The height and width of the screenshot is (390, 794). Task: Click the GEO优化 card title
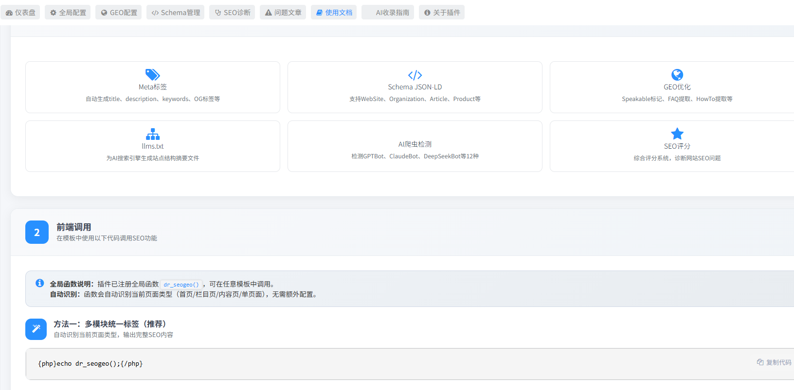pyautogui.click(x=677, y=87)
